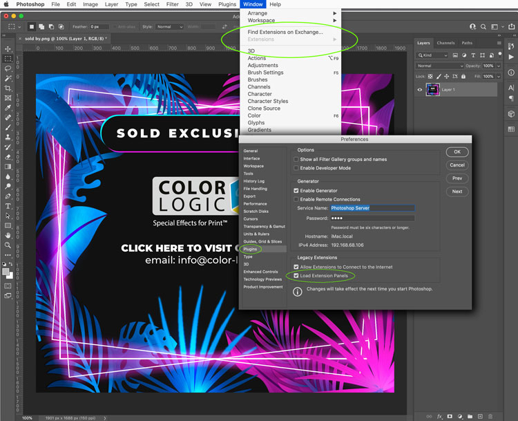Image resolution: width=518 pixels, height=421 pixels.
Task: Open the Filter menu in the menu bar
Action: (172, 4)
